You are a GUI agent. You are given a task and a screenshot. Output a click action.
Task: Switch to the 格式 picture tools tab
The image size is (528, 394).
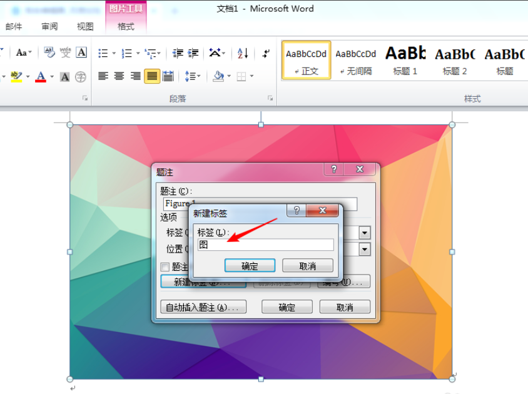[x=126, y=26]
